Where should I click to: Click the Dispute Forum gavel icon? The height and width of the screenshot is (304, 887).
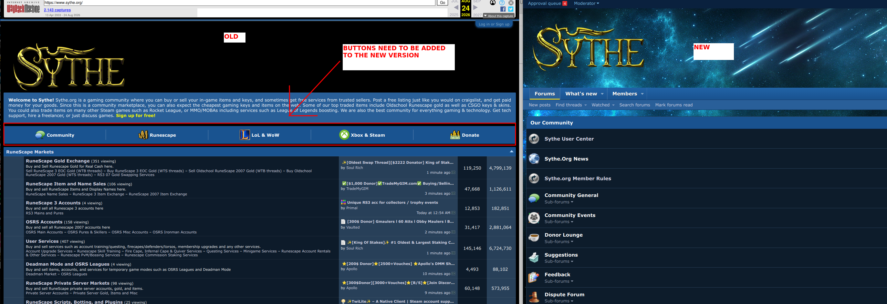pyautogui.click(x=534, y=297)
